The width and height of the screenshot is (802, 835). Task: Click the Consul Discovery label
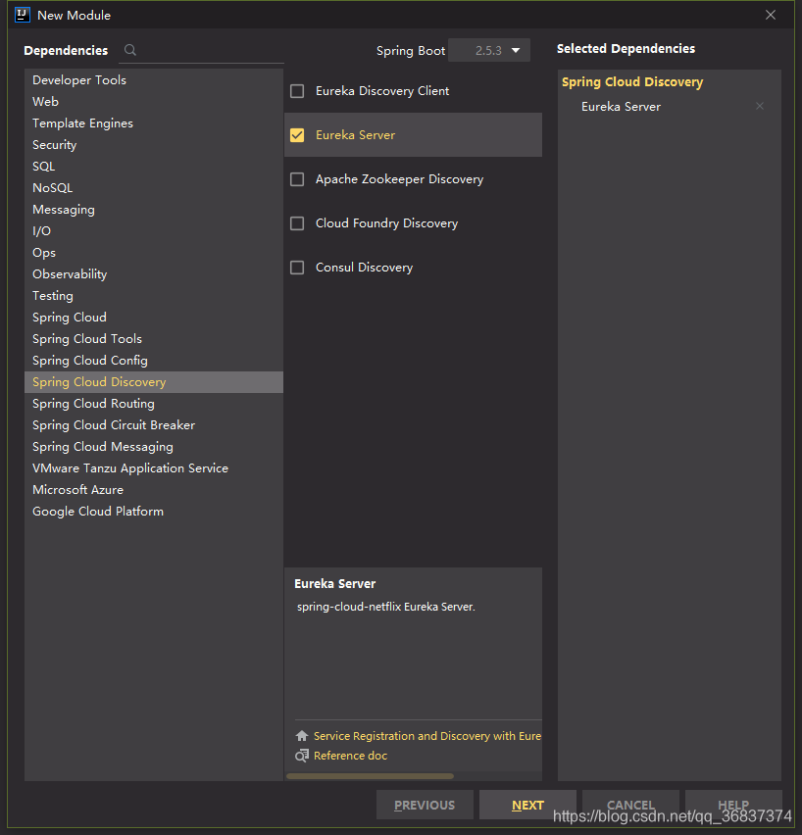pyautogui.click(x=364, y=268)
